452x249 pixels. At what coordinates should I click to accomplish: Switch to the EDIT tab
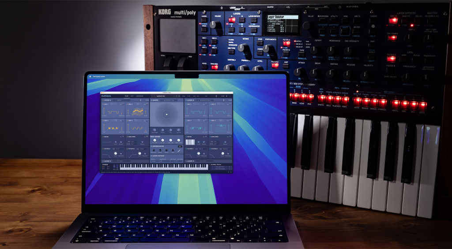click(x=132, y=96)
